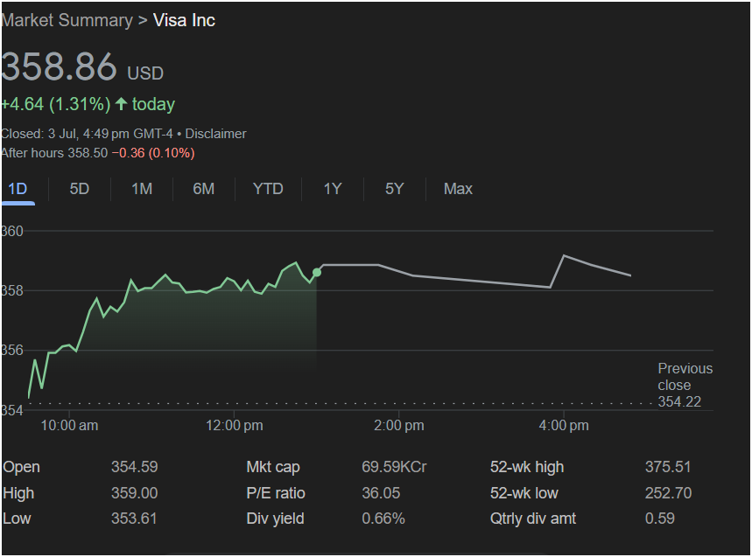Screen dimensions: 752x557
Task: Switch to the 5D time range tab
Action: [x=80, y=189]
